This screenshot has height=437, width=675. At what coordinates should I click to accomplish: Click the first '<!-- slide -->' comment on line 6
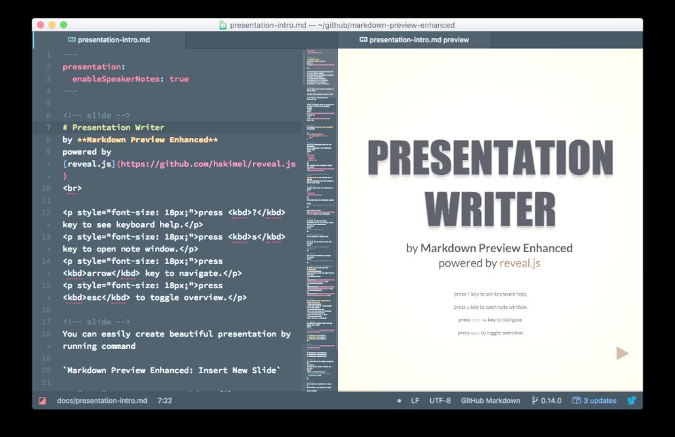pyautogui.click(x=97, y=115)
